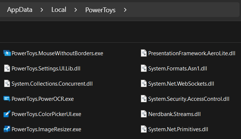Click the PowerToys.Settings.UI.Lib.dll file icon
241x139 pixels.
click(7, 68)
